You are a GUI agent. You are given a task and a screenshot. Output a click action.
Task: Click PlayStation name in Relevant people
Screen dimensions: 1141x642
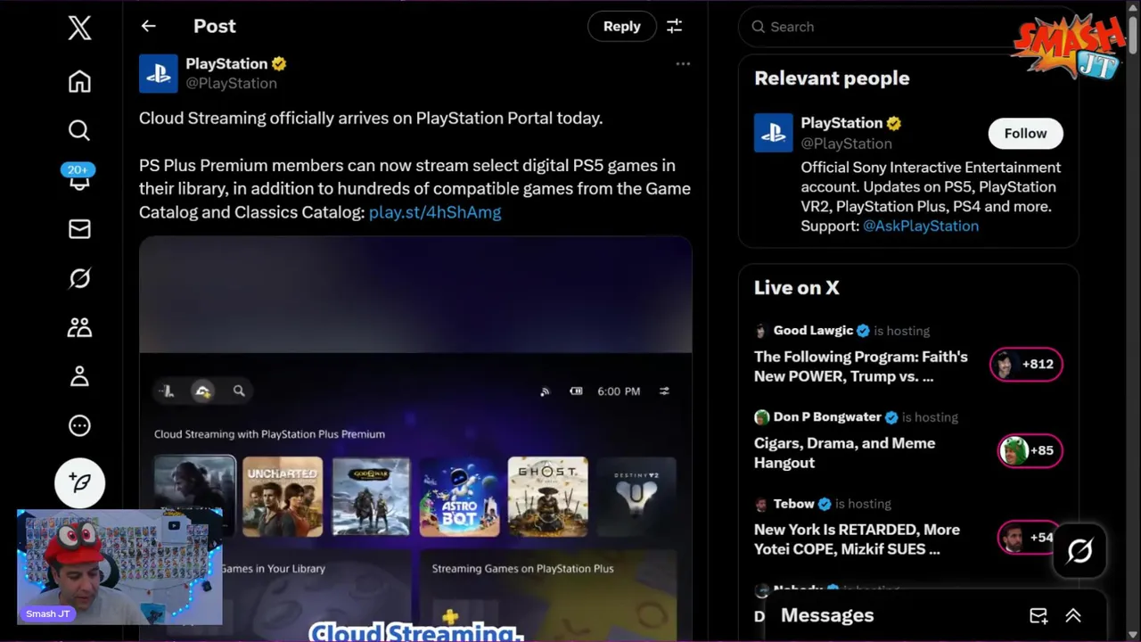pyautogui.click(x=841, y=123)
